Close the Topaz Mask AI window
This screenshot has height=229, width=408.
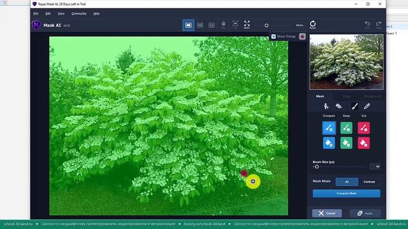tap(380, 4)
